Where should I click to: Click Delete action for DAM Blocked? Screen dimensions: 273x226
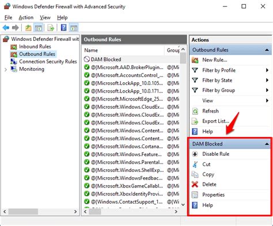coord(209,185)
